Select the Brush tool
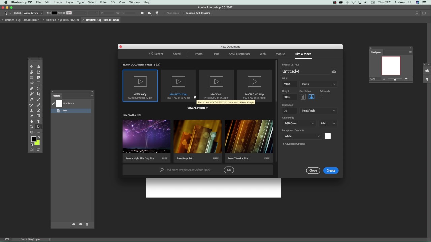431x242 pixels. [x=38, y=99]
